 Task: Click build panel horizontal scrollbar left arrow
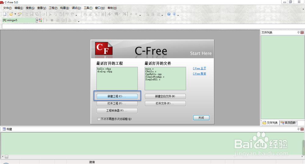pos(2,156)
